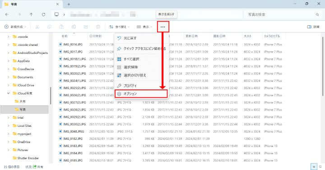Image resolution: width=325 pixels, height=170 pixels.
Task: Open a new tab with plus button
Action: [x=69, y=4]
